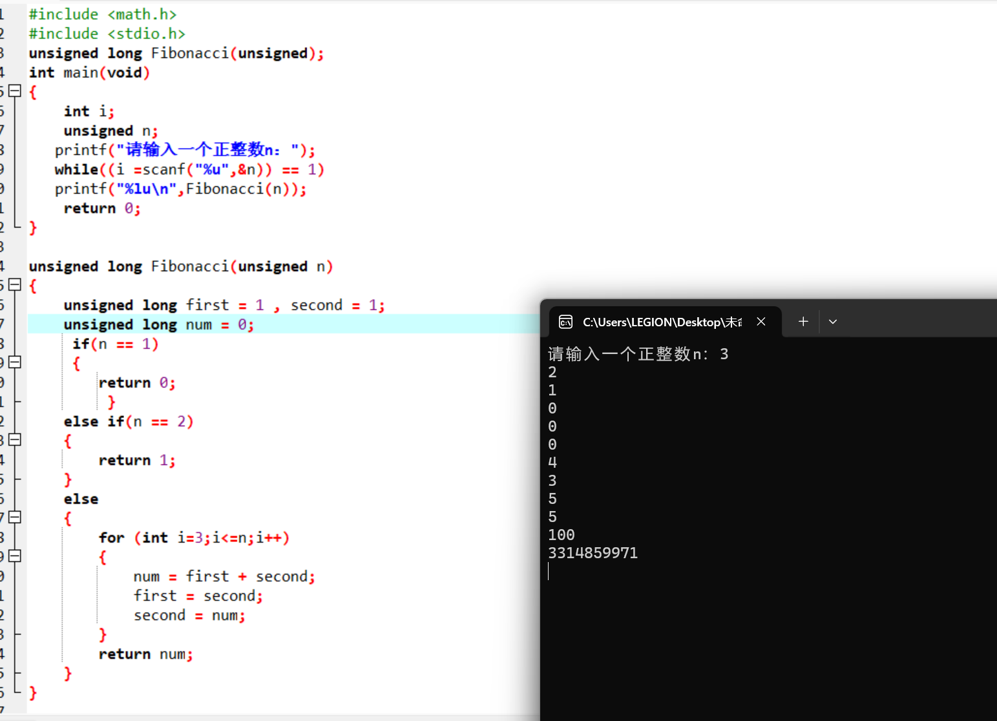
Task: Click the highlighted "unsigned long num = 0;" line
Action: [159, 324]
